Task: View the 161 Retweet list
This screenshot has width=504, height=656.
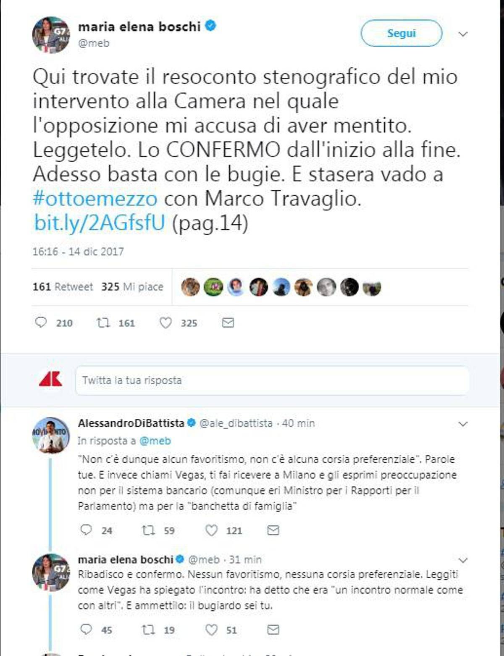Action: pos(63,287)
